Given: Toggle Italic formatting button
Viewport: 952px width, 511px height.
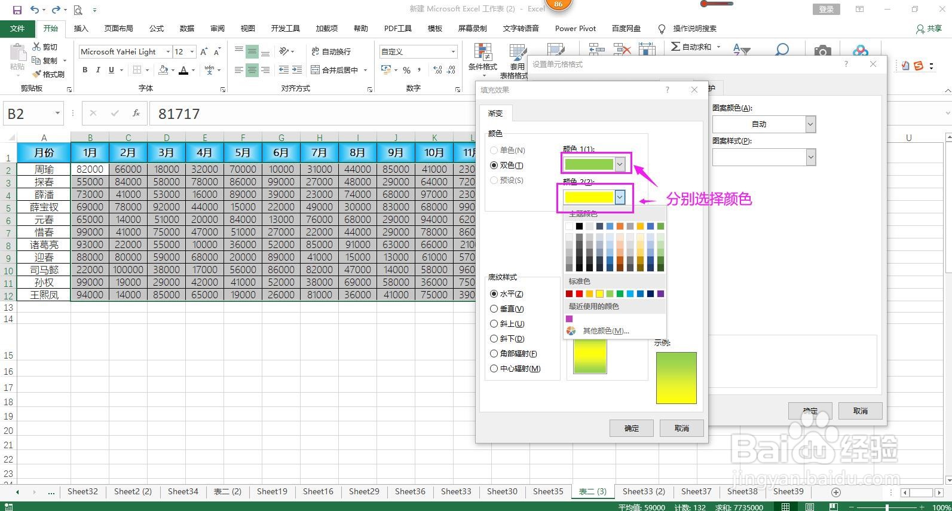Looking at the screenshot, I should coord(98,70).
